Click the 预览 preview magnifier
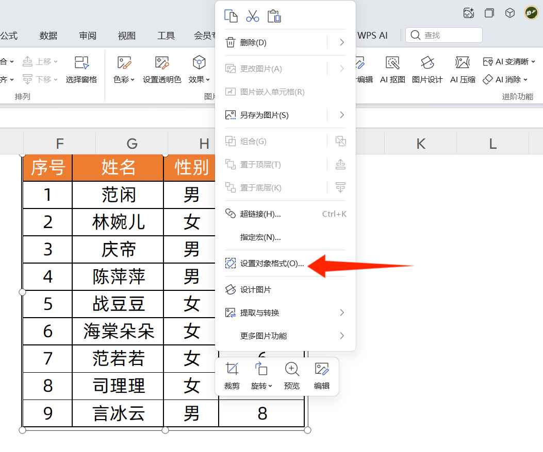The image size is (543, 452). 291,376
